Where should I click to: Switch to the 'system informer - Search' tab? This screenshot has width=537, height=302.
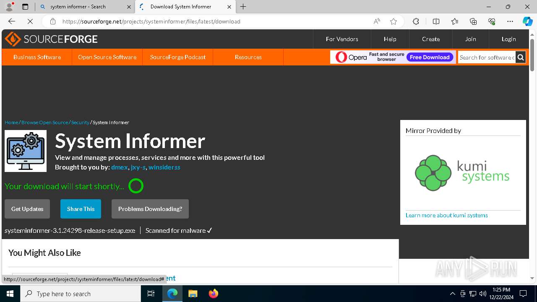point(85,7)
